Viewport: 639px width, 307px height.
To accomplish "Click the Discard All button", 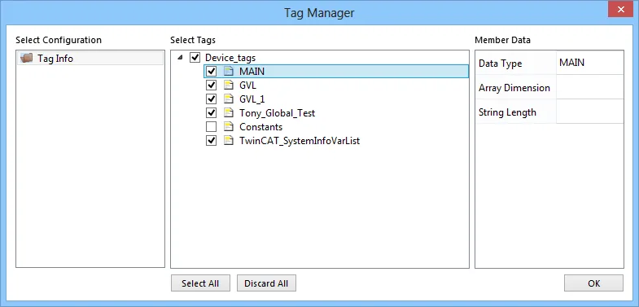I will [266, 283].
